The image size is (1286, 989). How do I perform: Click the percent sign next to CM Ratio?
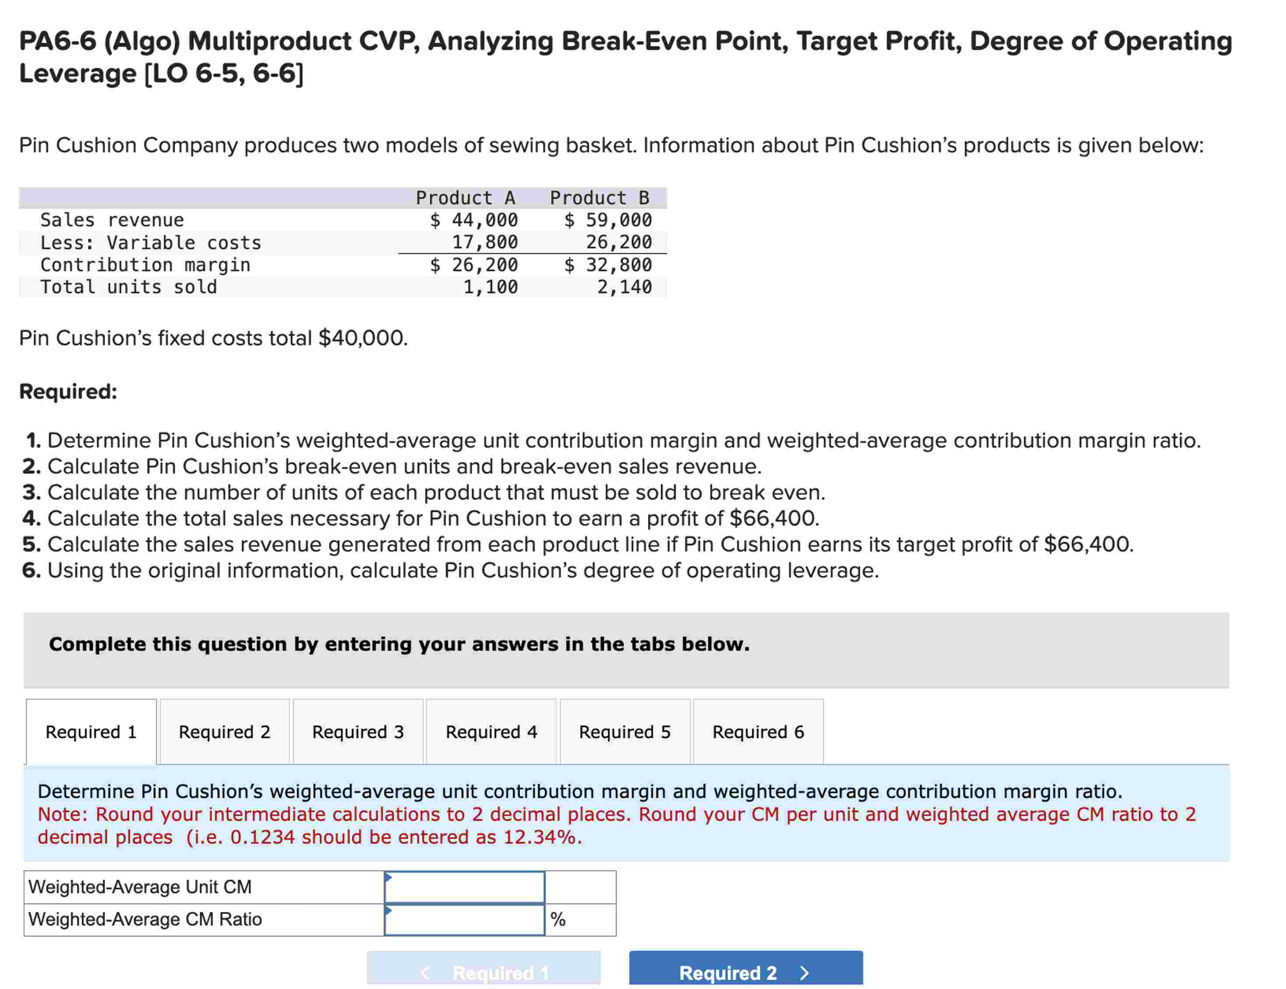coord(557,919)
